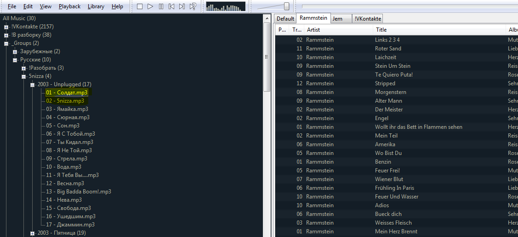This screenshot has height=237, width=518.
Task: Expand the !VKontakte (2157) tree node
Action: [6, 27]
